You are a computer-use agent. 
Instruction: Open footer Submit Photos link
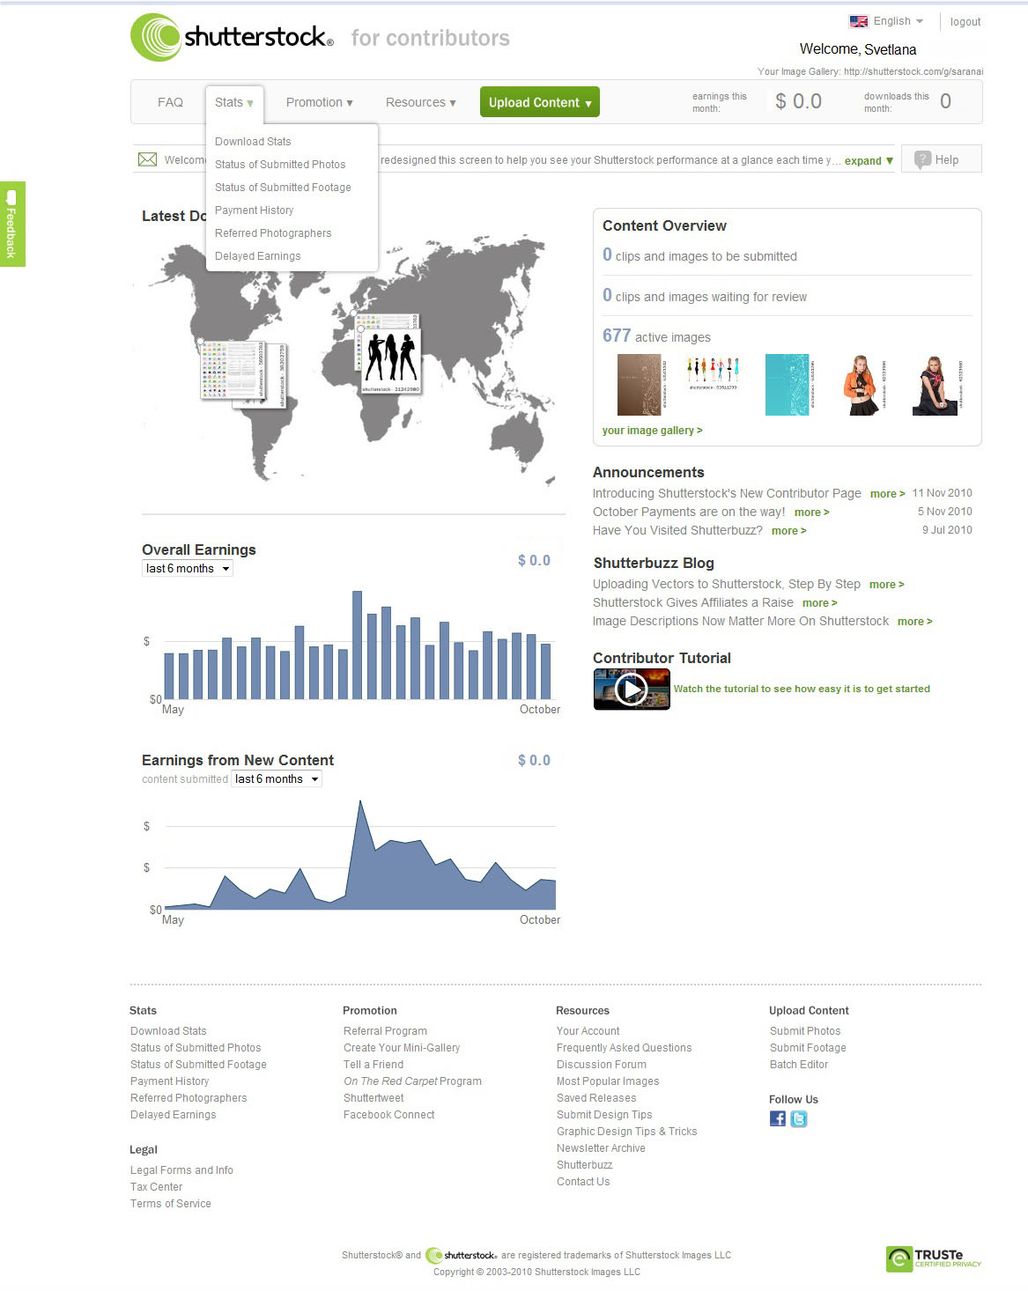(x=805, y=1030)
